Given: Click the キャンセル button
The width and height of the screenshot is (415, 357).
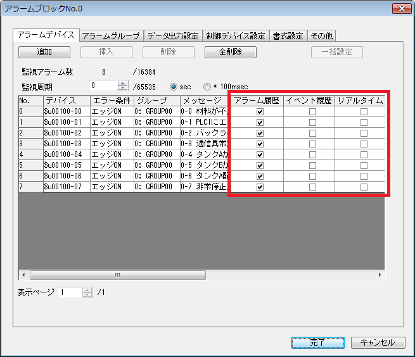Looking at the screenshot, I should point(378,342).
